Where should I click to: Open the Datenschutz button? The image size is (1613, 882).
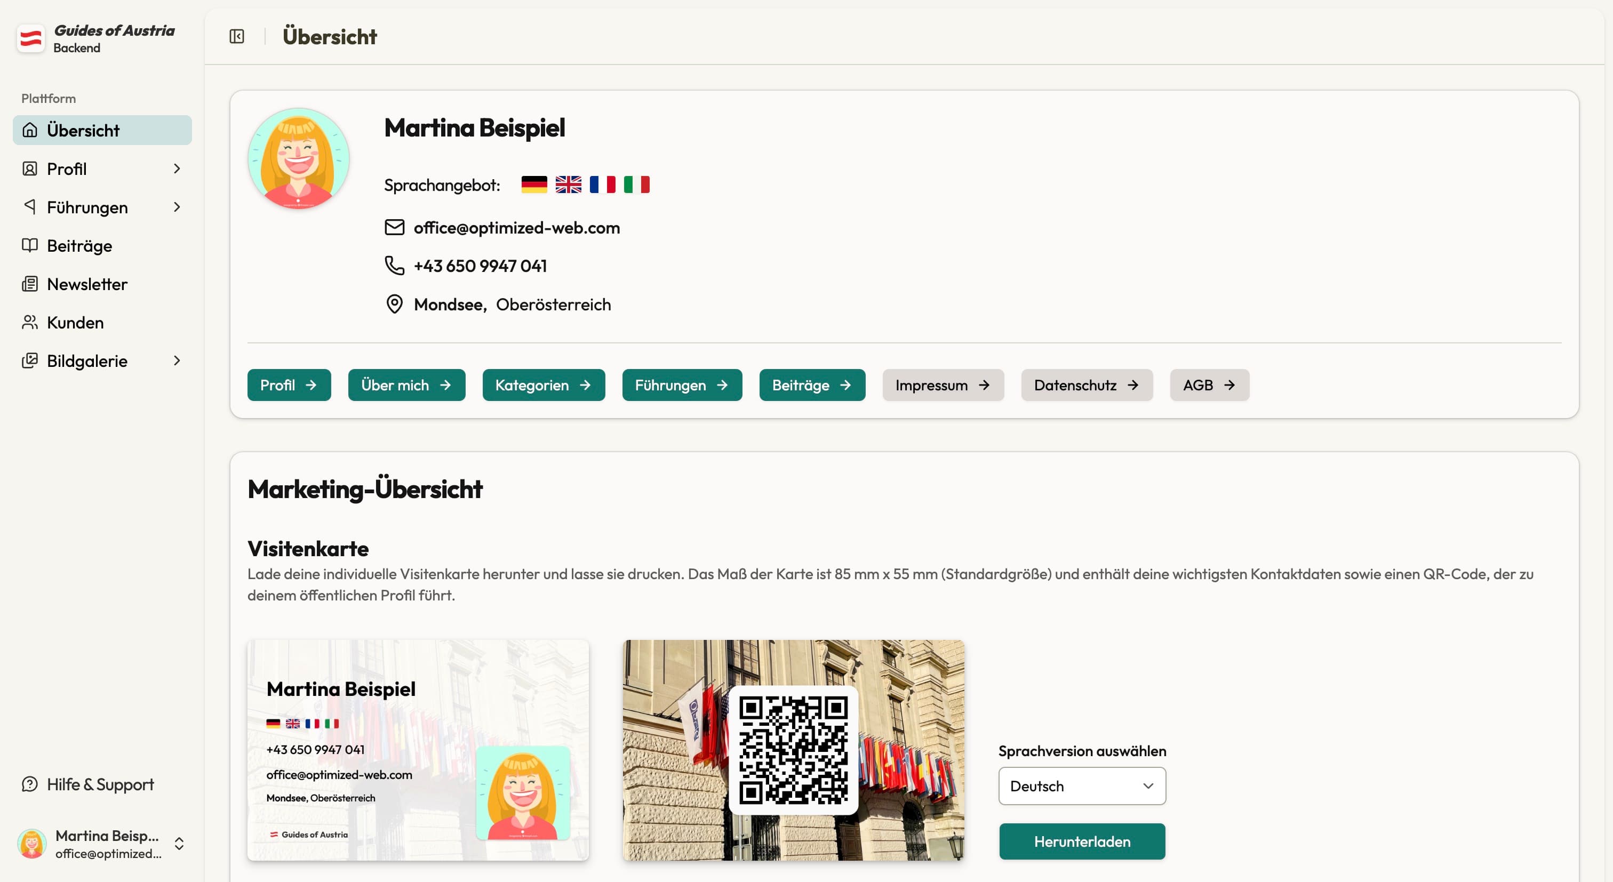click(1087, 385)
